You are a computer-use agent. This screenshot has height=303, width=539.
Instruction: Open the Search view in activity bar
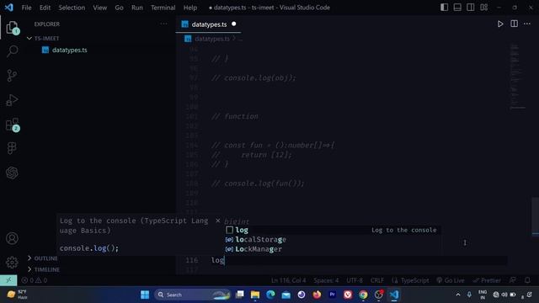[12, 51]
